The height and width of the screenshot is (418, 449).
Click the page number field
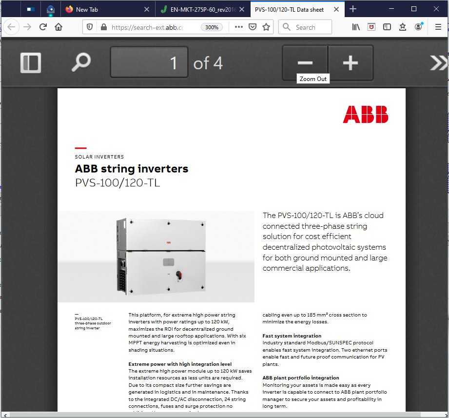(149, 62)
